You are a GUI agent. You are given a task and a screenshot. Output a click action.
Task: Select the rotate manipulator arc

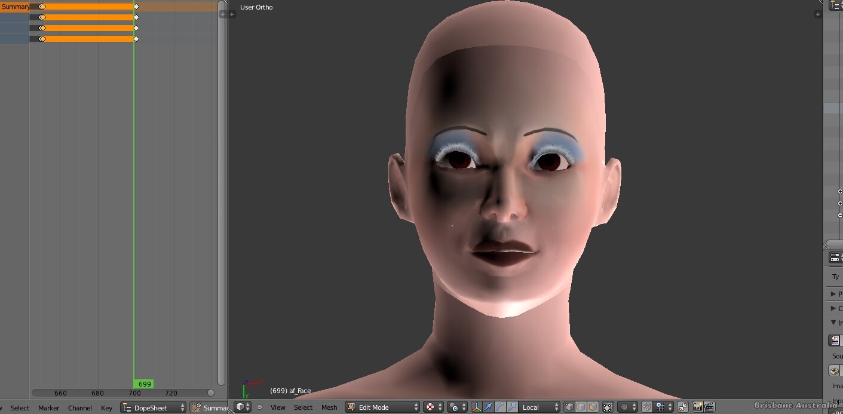click(499, 407)
